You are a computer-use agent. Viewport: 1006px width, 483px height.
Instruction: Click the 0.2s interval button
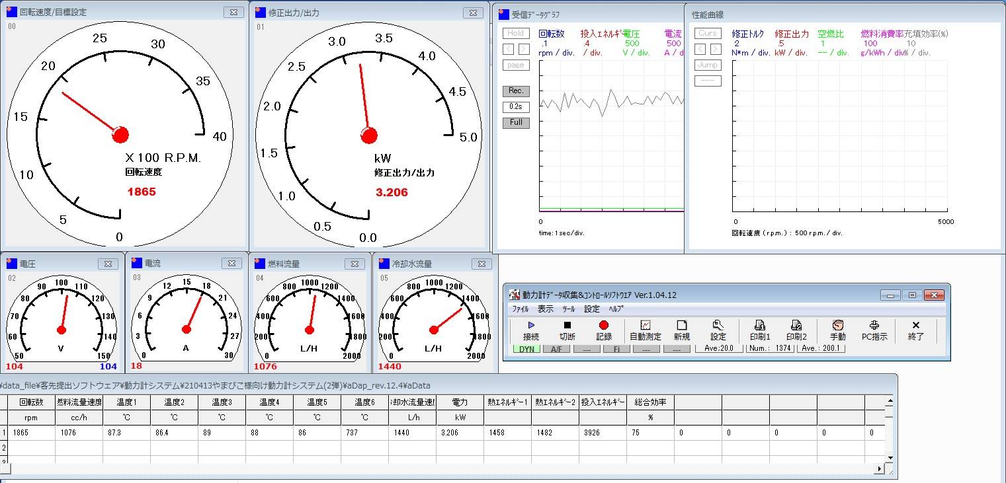tap(516, 106)
